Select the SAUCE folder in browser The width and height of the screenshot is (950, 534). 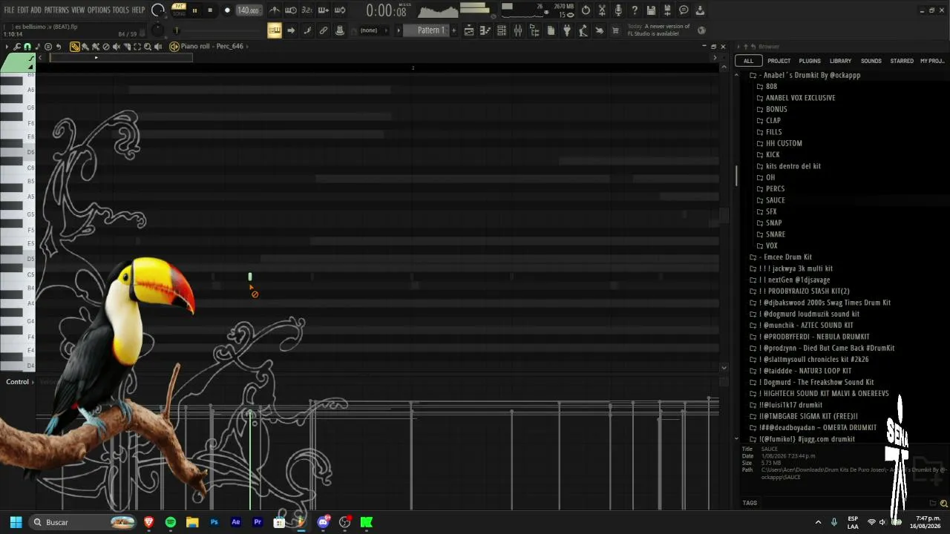pyautogui.click(x=770, y=200)
